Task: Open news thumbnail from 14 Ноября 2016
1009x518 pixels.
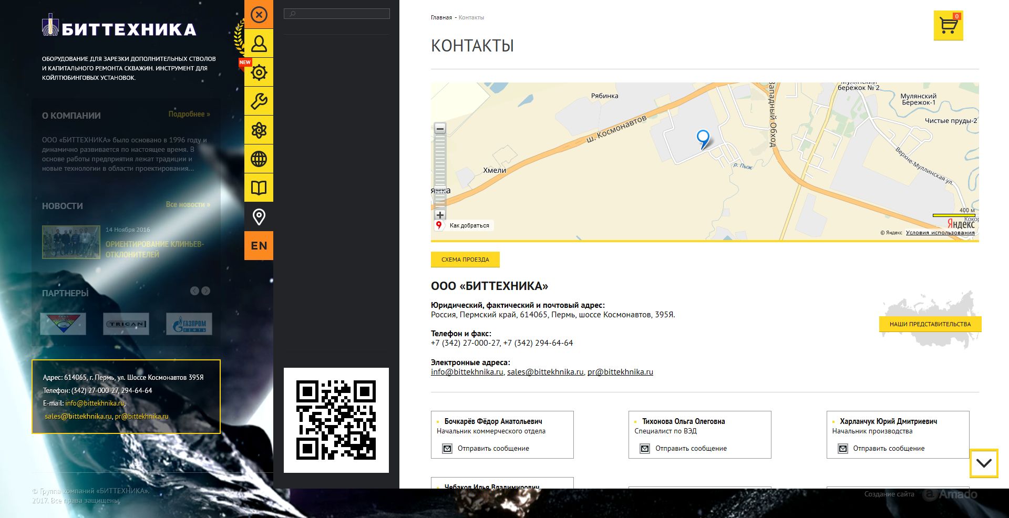Action: pyautogui.click(x=71, y=242)
